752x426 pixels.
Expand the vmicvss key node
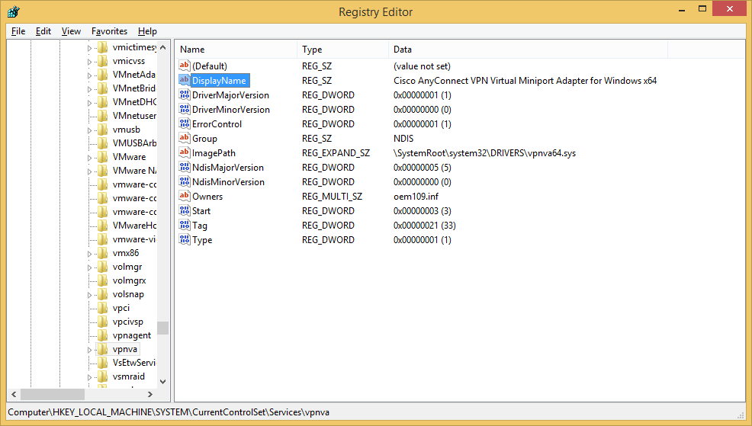(89, 62)
